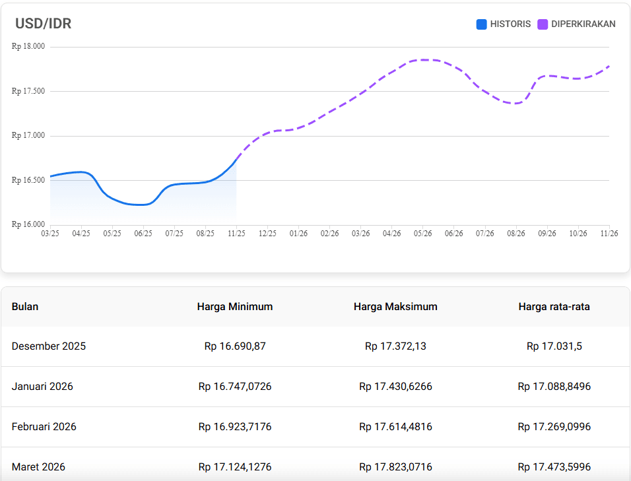Click the Harga rata-rata column header
Image resolution: width=631 pixels, height=481 pixels.
pyautogui.click(x=554, y=306)
